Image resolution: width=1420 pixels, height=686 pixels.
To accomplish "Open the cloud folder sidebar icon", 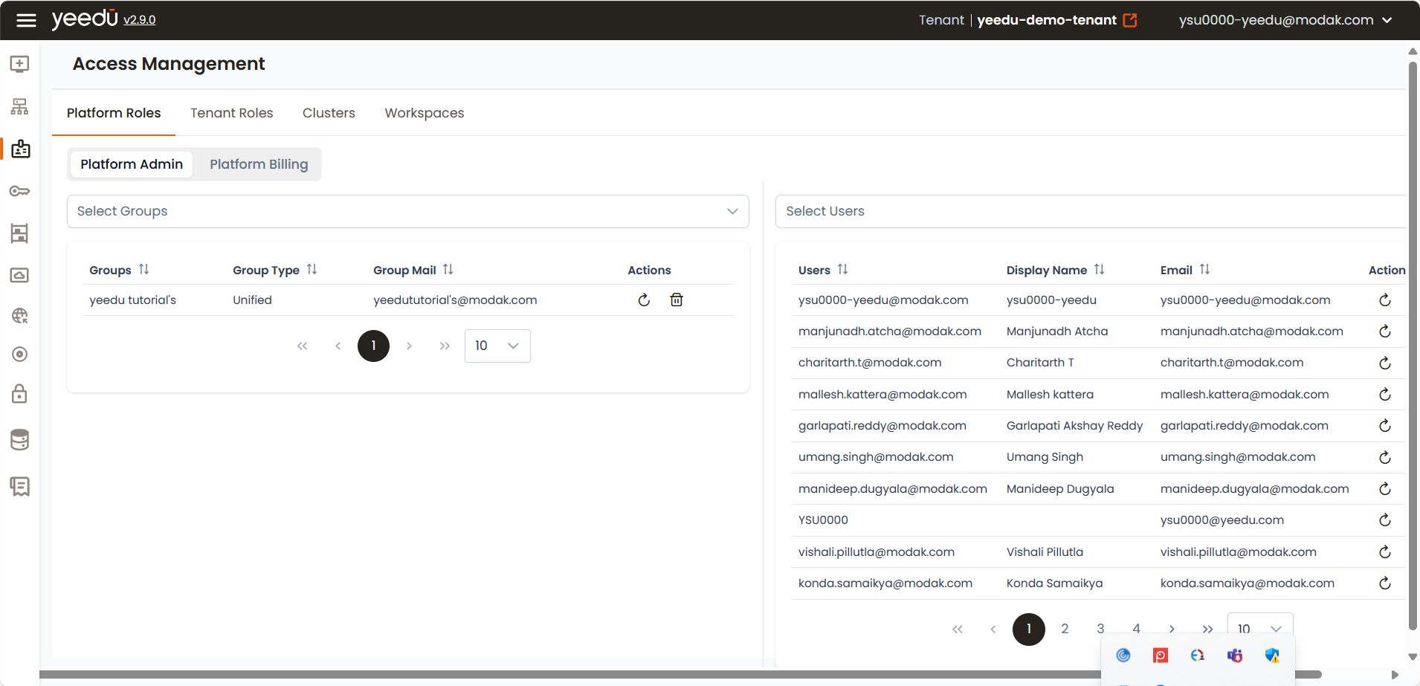I will [x=20, y=275].
